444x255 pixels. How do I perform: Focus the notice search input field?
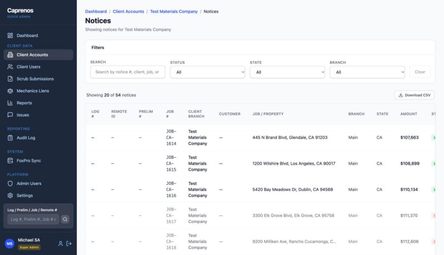coord(128,72)
